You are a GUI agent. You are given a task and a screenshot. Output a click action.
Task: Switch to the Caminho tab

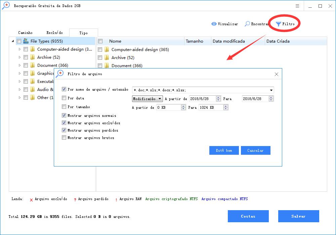tap(25, 33)
